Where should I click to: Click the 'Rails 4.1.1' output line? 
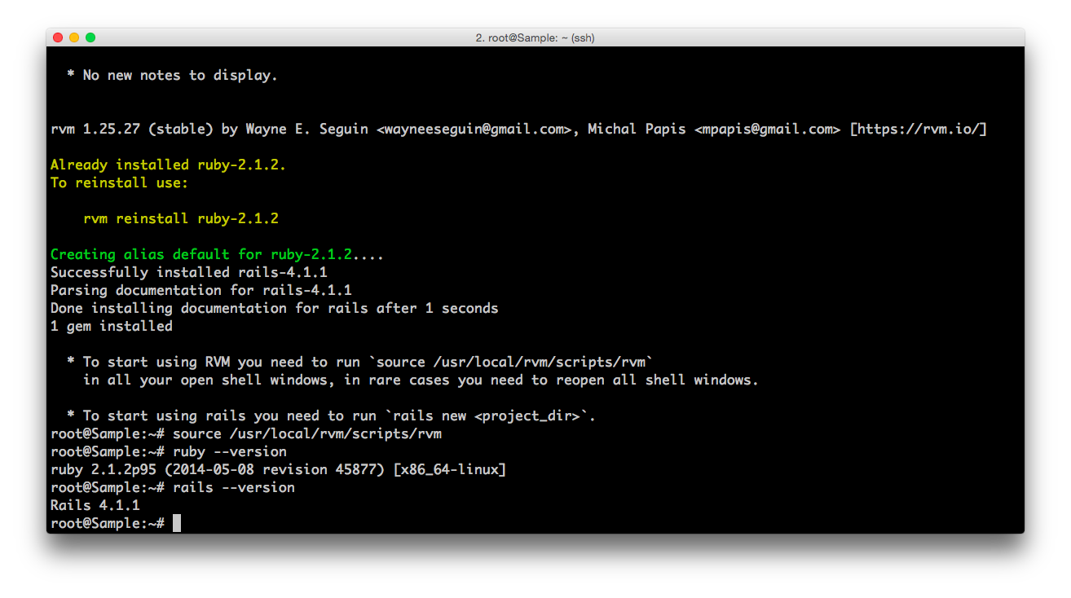[x=95, y=505]
